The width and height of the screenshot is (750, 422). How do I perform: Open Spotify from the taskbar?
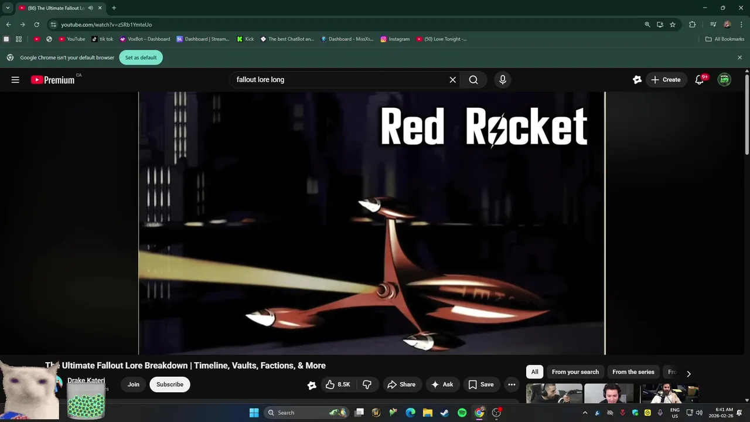click(462, 413)
